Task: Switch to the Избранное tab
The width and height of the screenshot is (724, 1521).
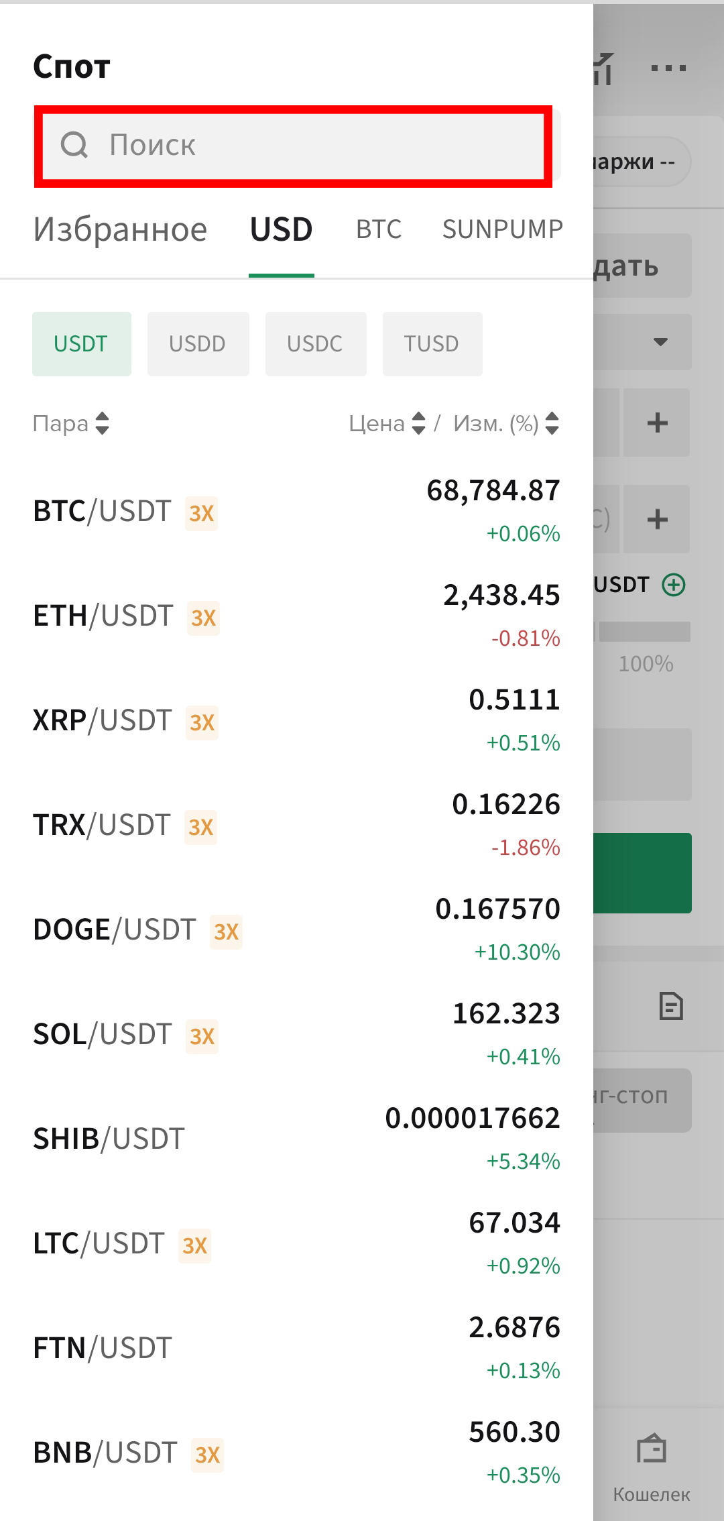Action: click(x=121, y=229)
